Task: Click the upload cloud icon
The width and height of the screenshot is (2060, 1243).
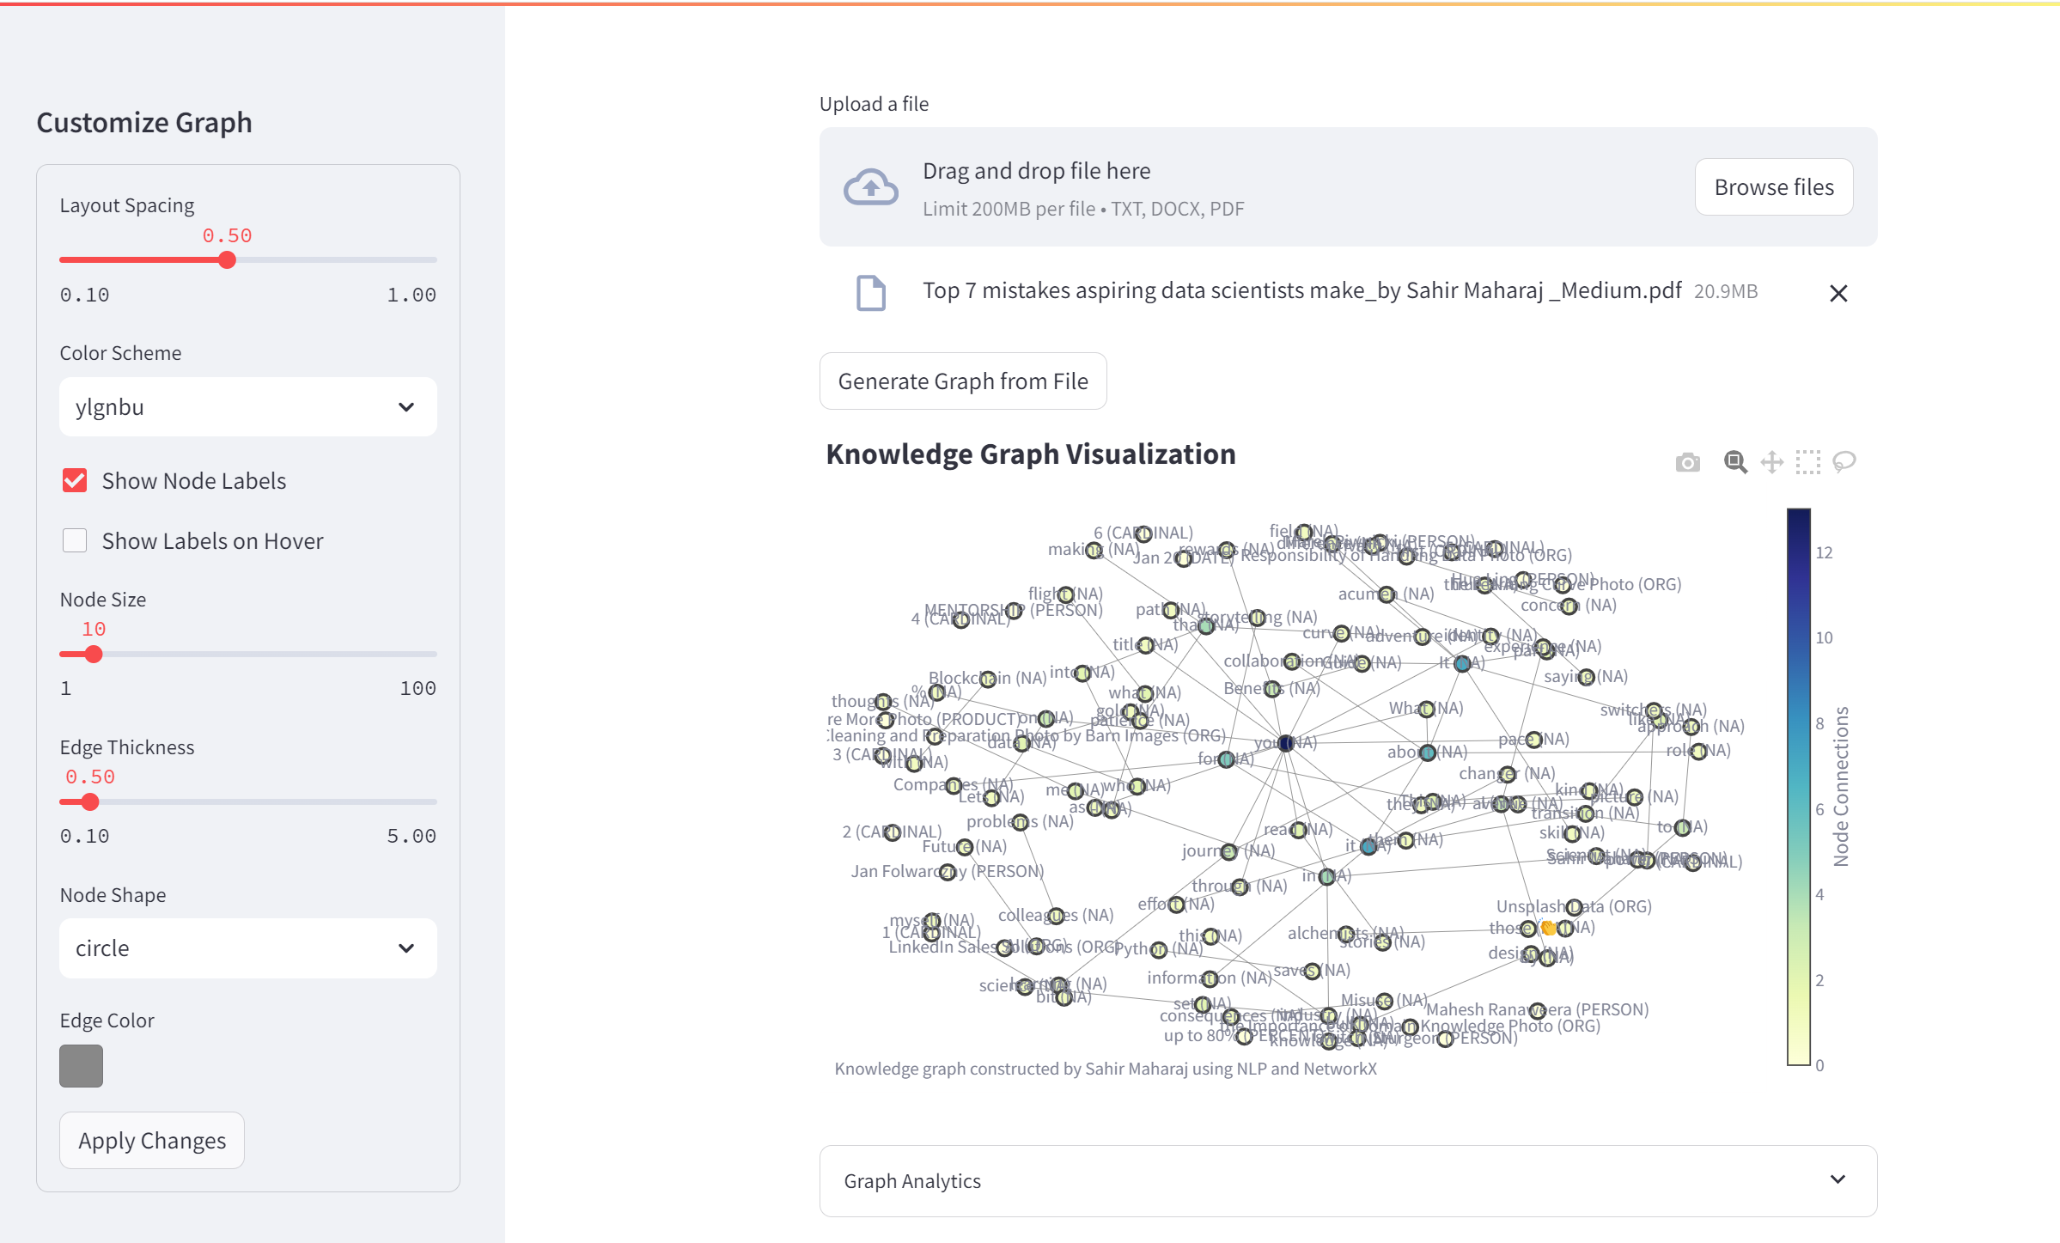Action: pos(869,186)
